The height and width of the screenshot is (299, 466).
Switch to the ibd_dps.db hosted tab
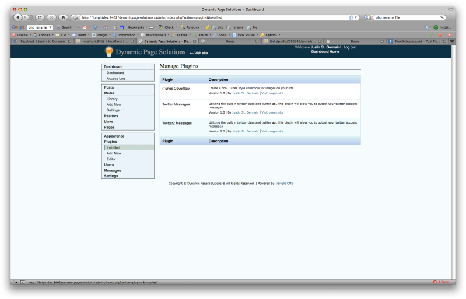click(x=292, y=41)
